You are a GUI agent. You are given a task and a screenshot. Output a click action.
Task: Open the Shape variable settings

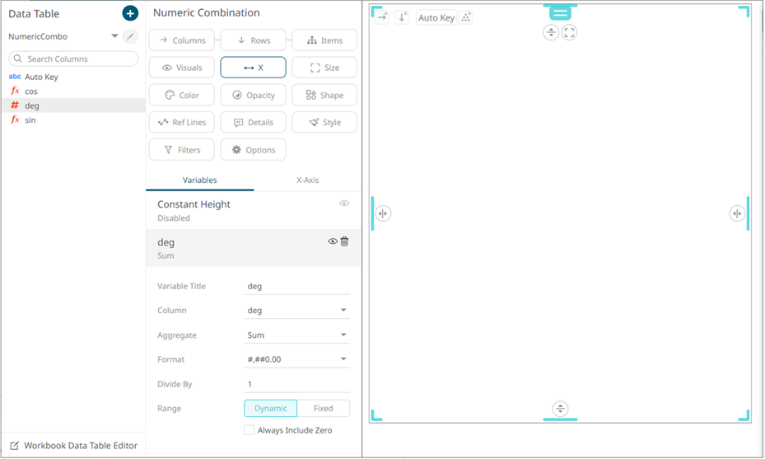click(324, 95)
